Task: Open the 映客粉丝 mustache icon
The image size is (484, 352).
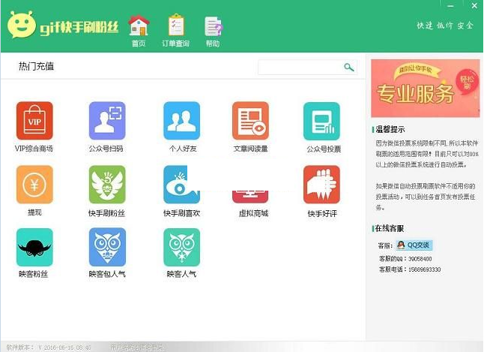Action: point(34,248)
